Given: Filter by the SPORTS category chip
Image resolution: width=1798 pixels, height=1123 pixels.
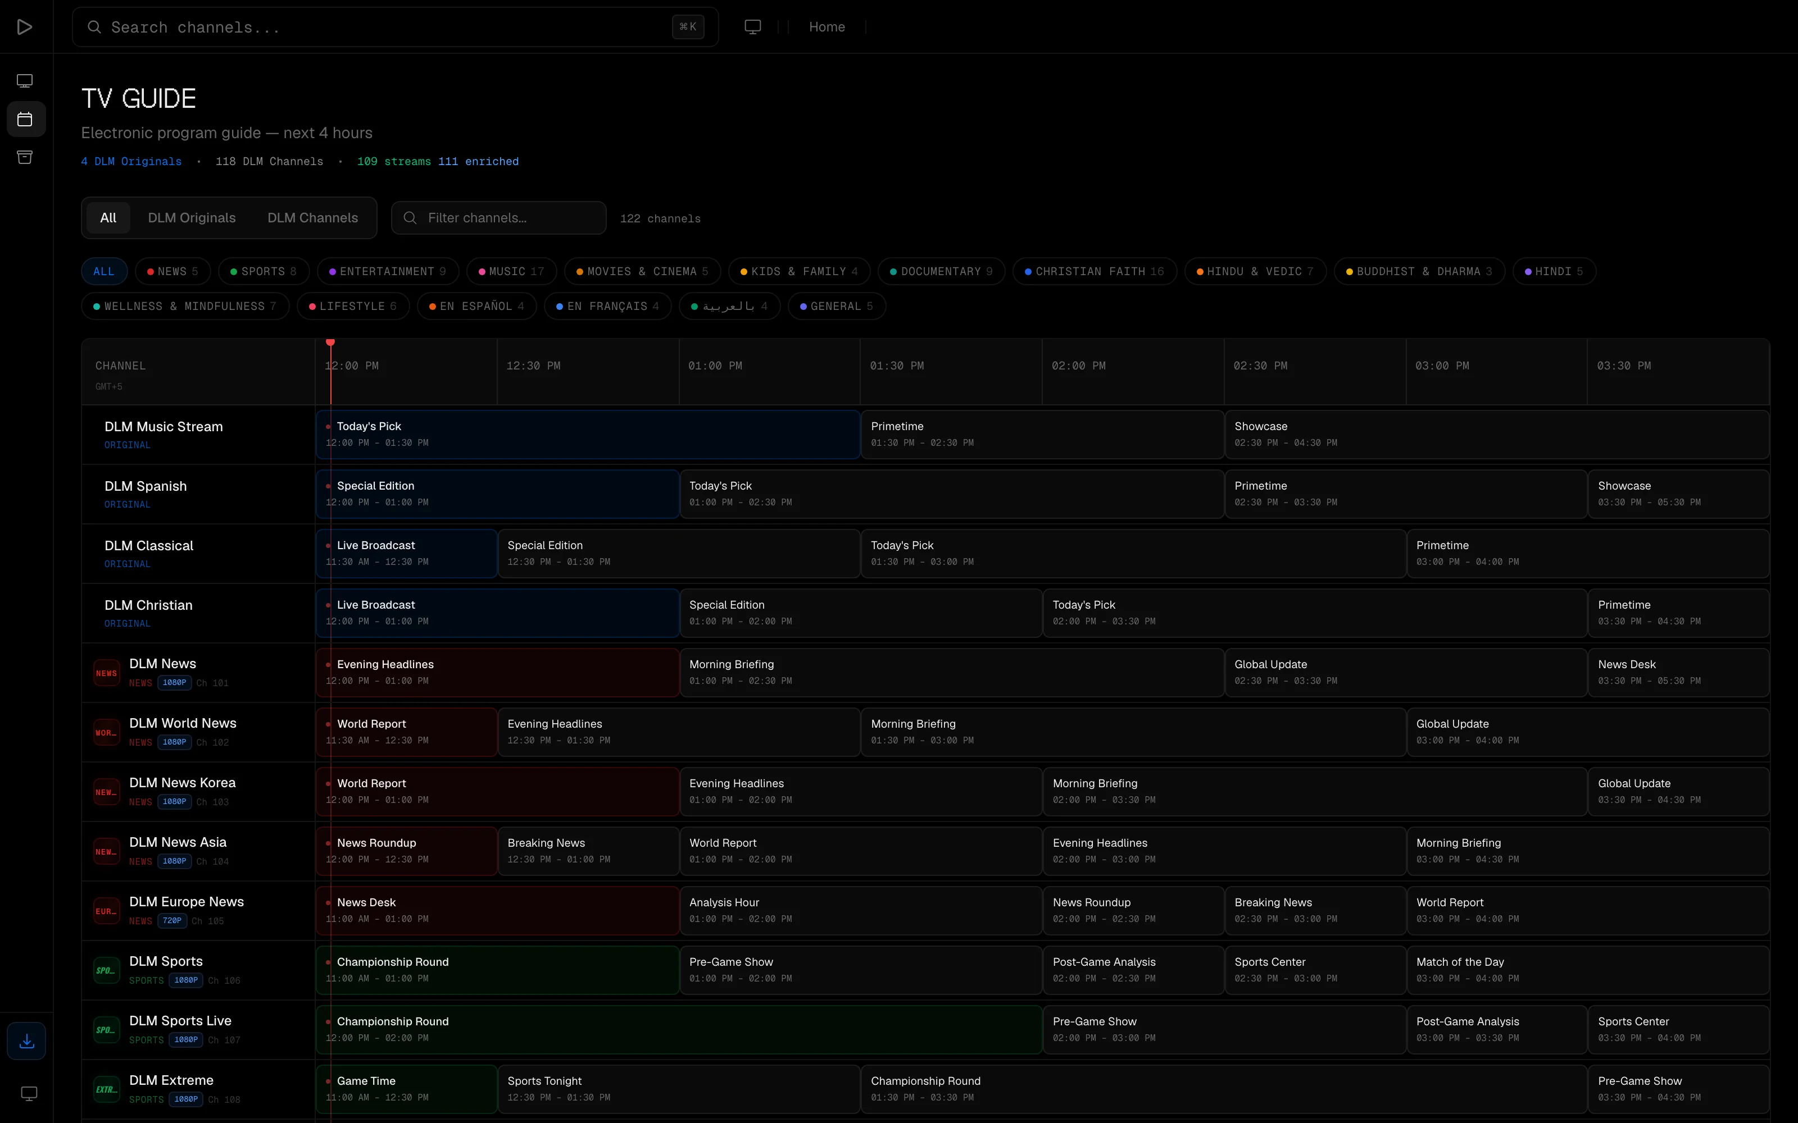Looking at the screenshot, I should click(263, 271).
